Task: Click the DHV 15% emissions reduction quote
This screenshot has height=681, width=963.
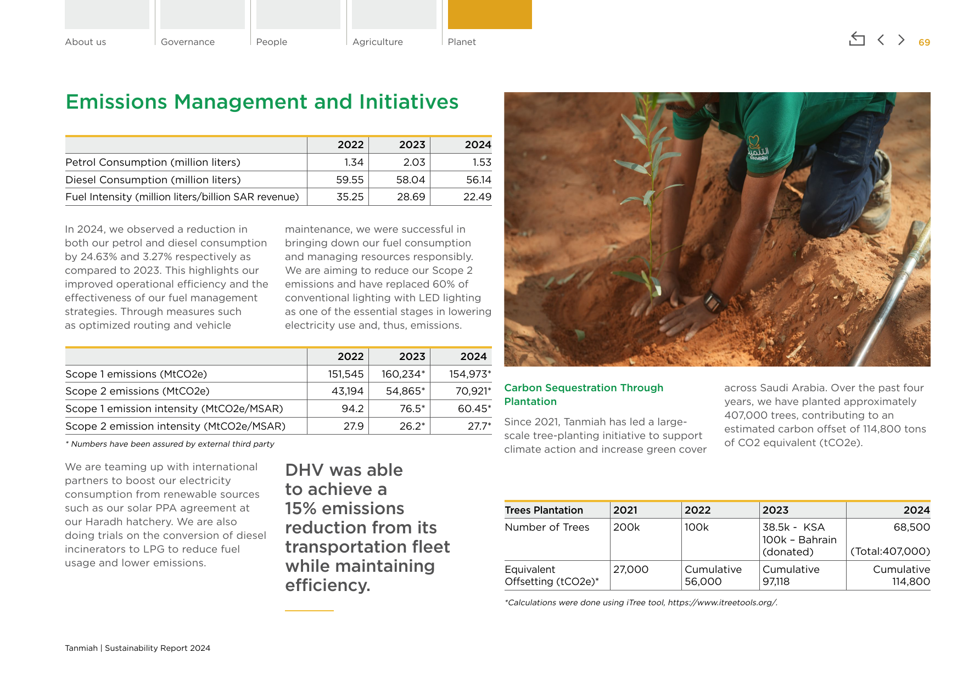Action: pos(367,527)
